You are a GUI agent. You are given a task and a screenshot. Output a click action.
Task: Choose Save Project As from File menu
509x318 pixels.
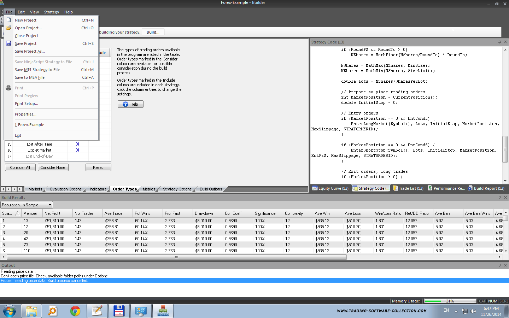(30, 51)
